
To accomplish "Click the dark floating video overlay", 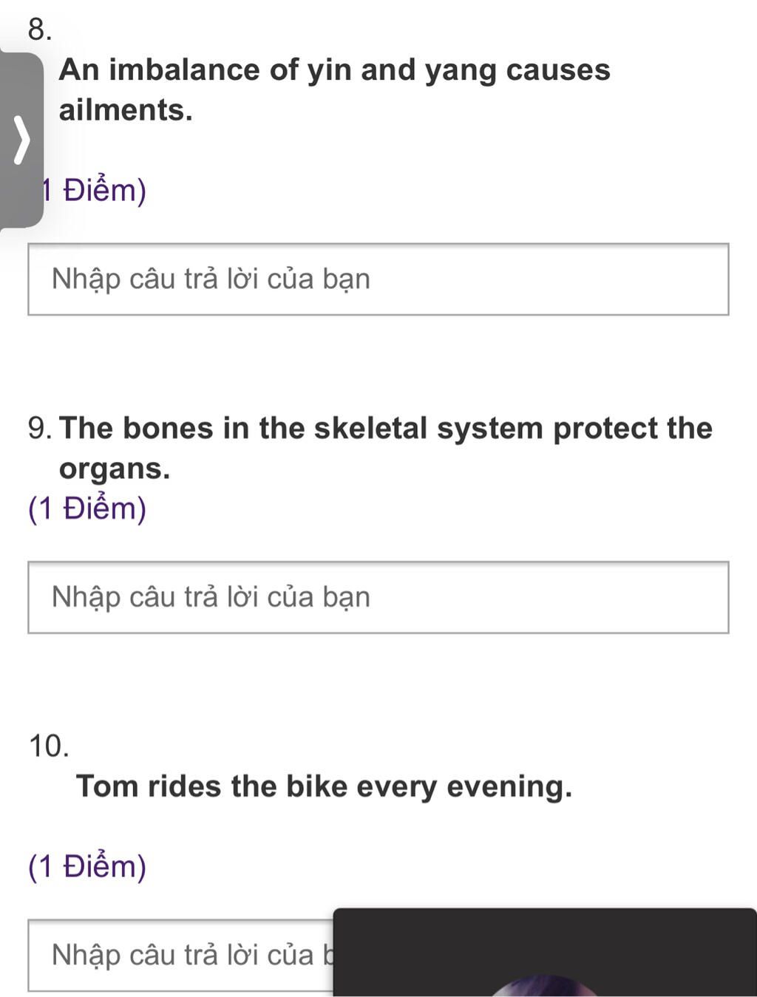I will 545,953.
